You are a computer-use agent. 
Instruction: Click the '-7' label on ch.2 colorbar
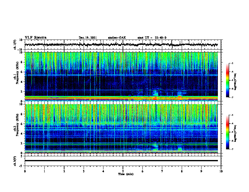click(232, 149)
